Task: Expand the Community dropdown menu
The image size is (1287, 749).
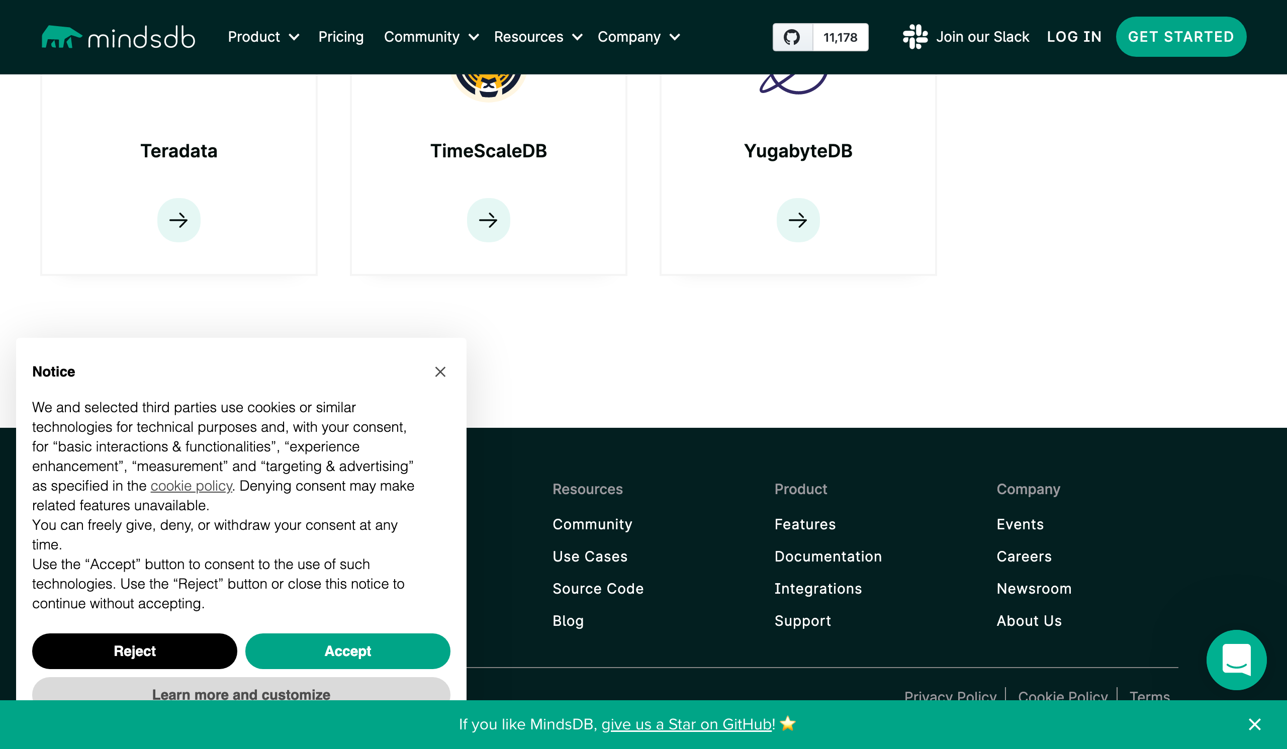Action: (430, 37)
